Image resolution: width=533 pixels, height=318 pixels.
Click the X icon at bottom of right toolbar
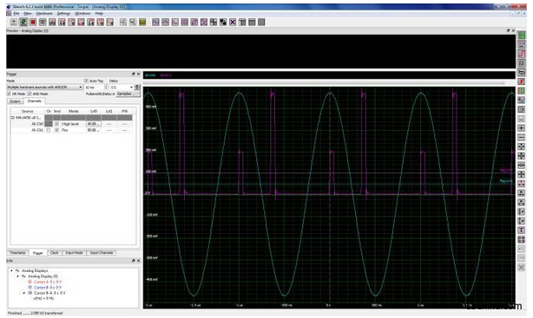click(521, 268)
